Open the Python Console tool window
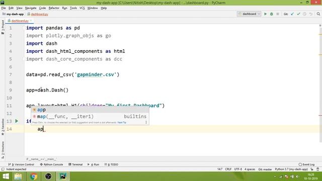Image resolution: width=322 pixels, height=181 pixels. (x=51, y=164)
